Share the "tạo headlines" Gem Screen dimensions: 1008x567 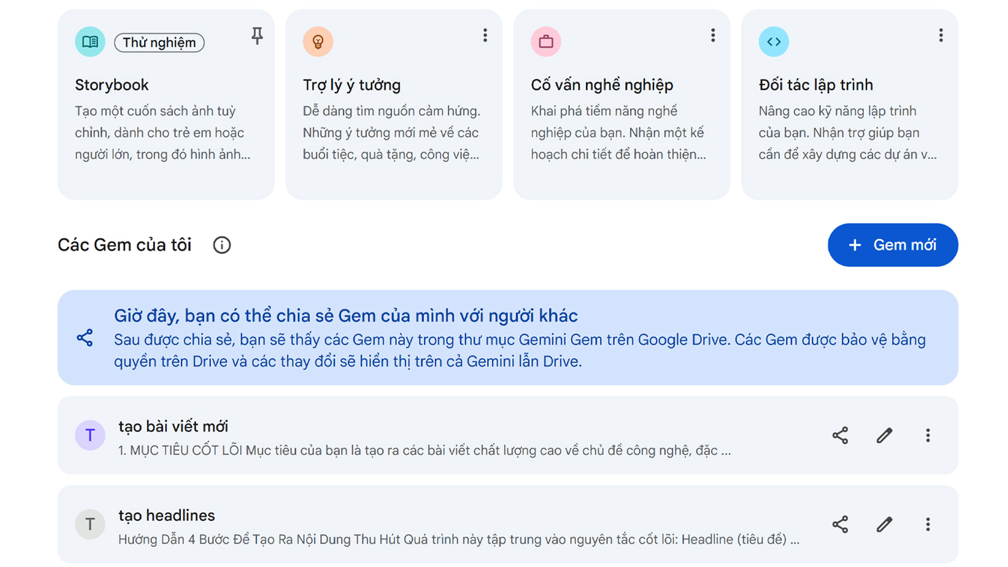coord(840,524)
